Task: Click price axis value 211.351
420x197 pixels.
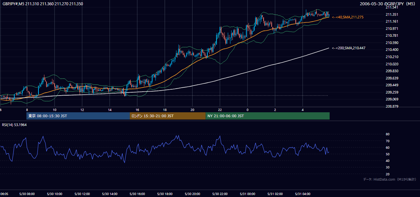Action: [391, 14]
